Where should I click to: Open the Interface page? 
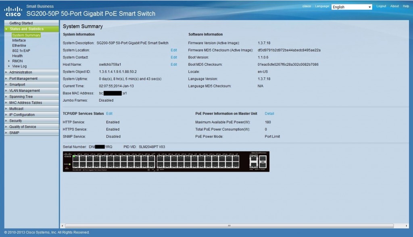click(19, 40)
